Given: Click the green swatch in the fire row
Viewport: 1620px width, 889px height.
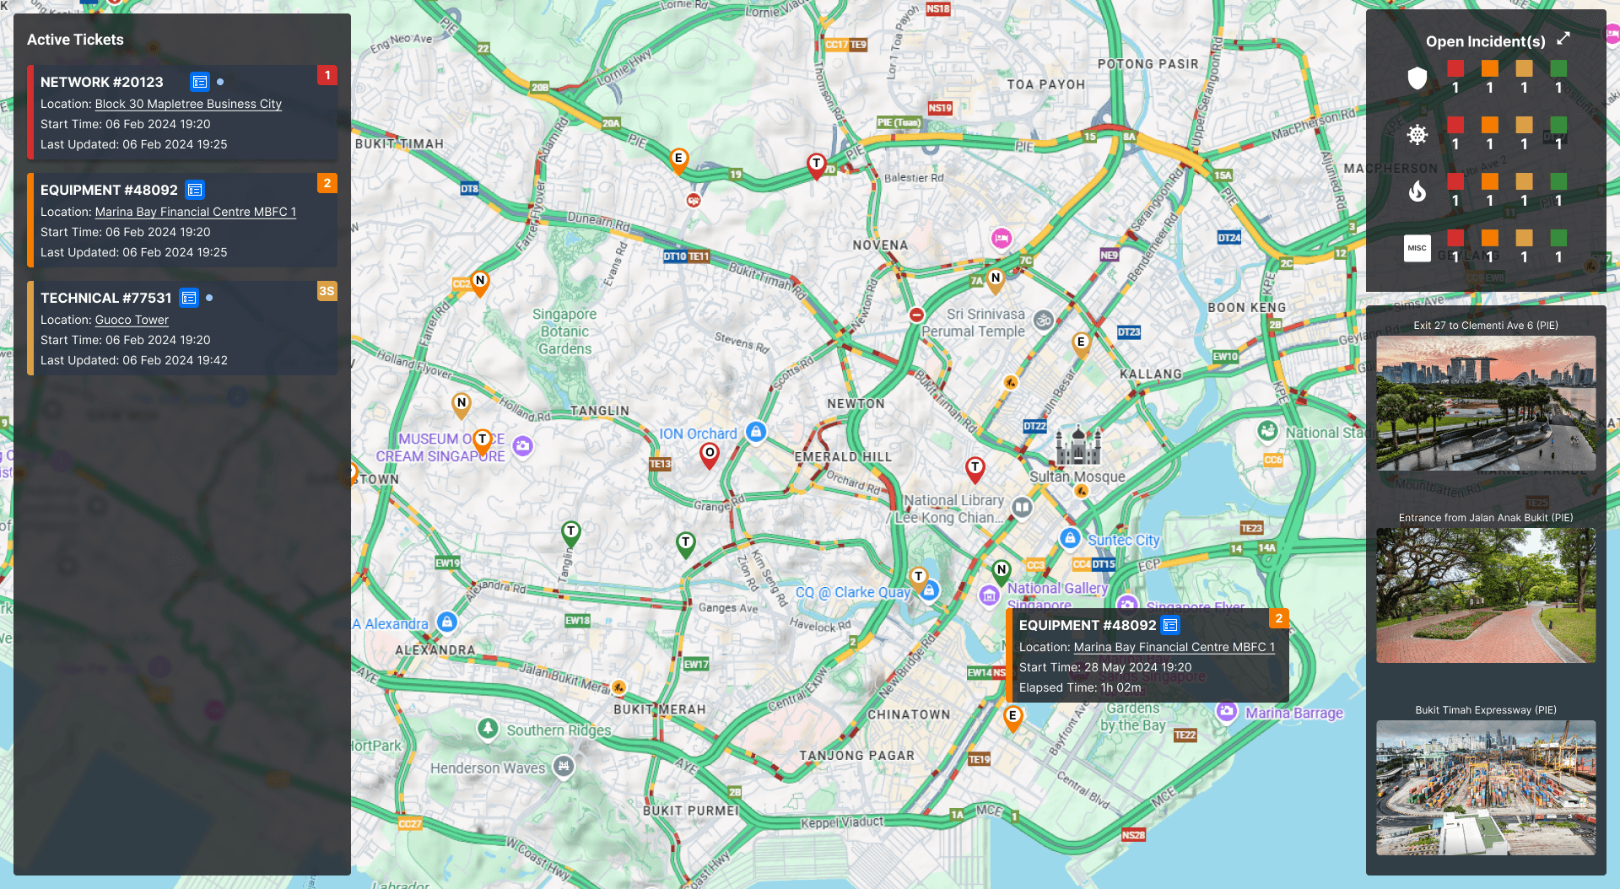Looking at the screenshot, I should click(1558, 181).
